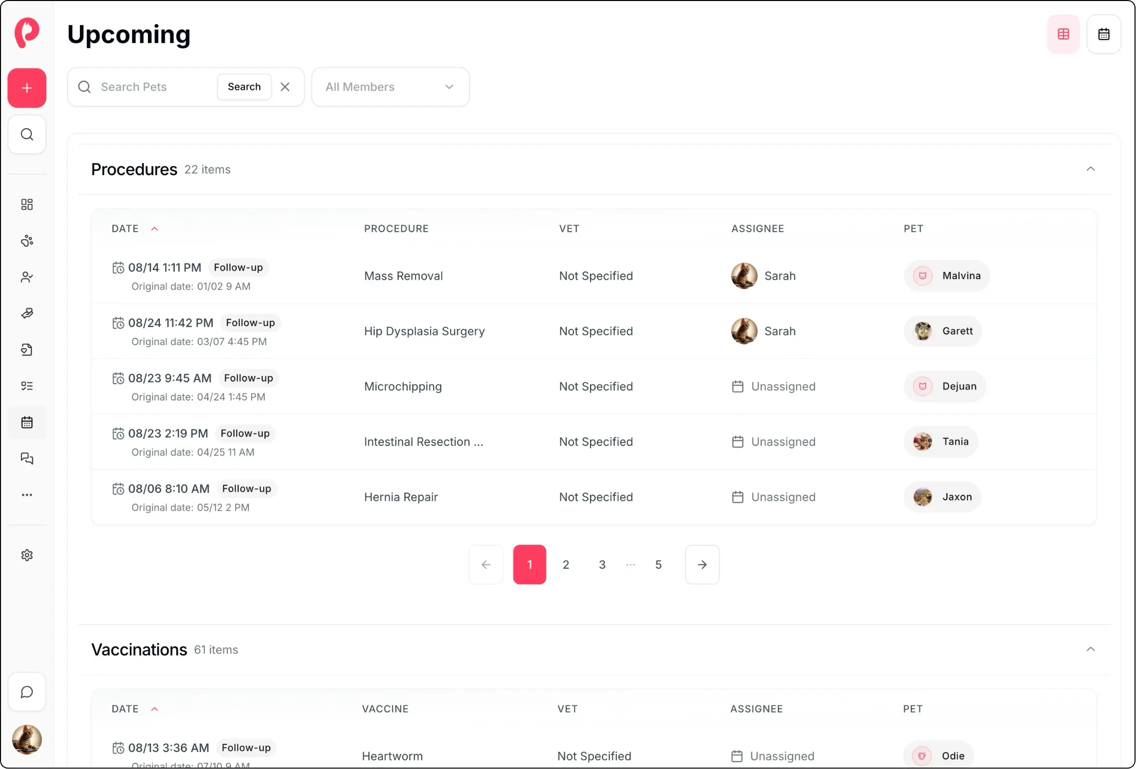Select the tasks checklist icon
The image size is (1136, 769).
point(27,385)
